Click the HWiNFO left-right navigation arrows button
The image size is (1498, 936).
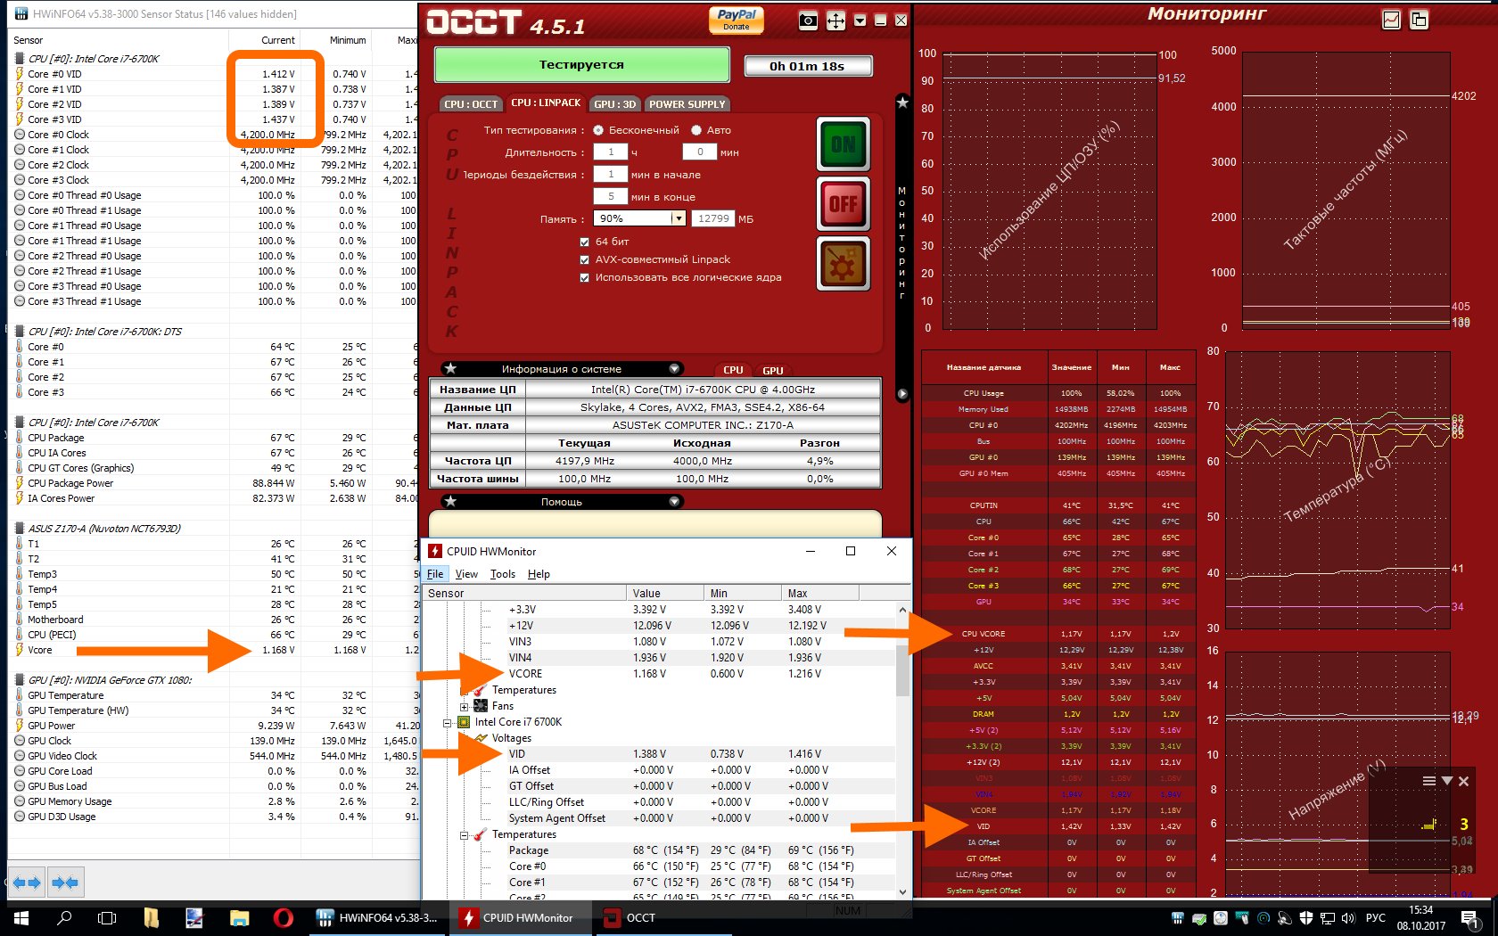coord(27,883)
